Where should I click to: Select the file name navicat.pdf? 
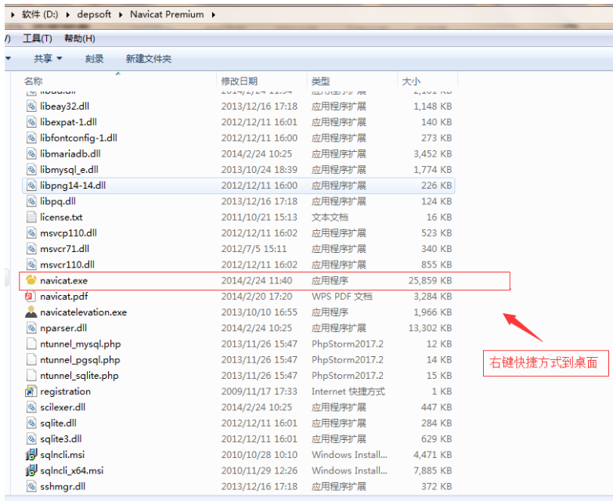pyautogui.click(x=63, y=297)
